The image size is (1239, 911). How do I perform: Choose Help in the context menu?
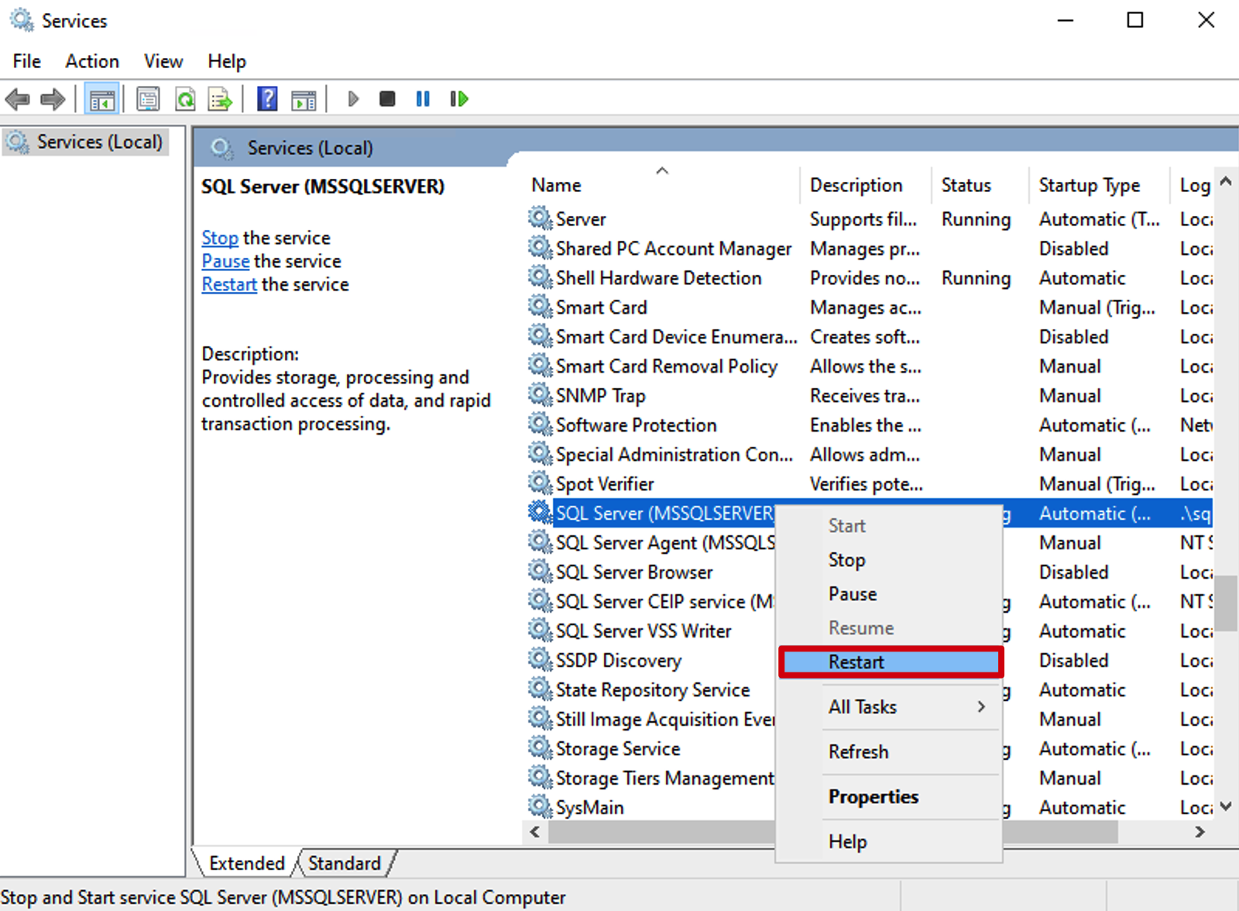pos(890,842)
